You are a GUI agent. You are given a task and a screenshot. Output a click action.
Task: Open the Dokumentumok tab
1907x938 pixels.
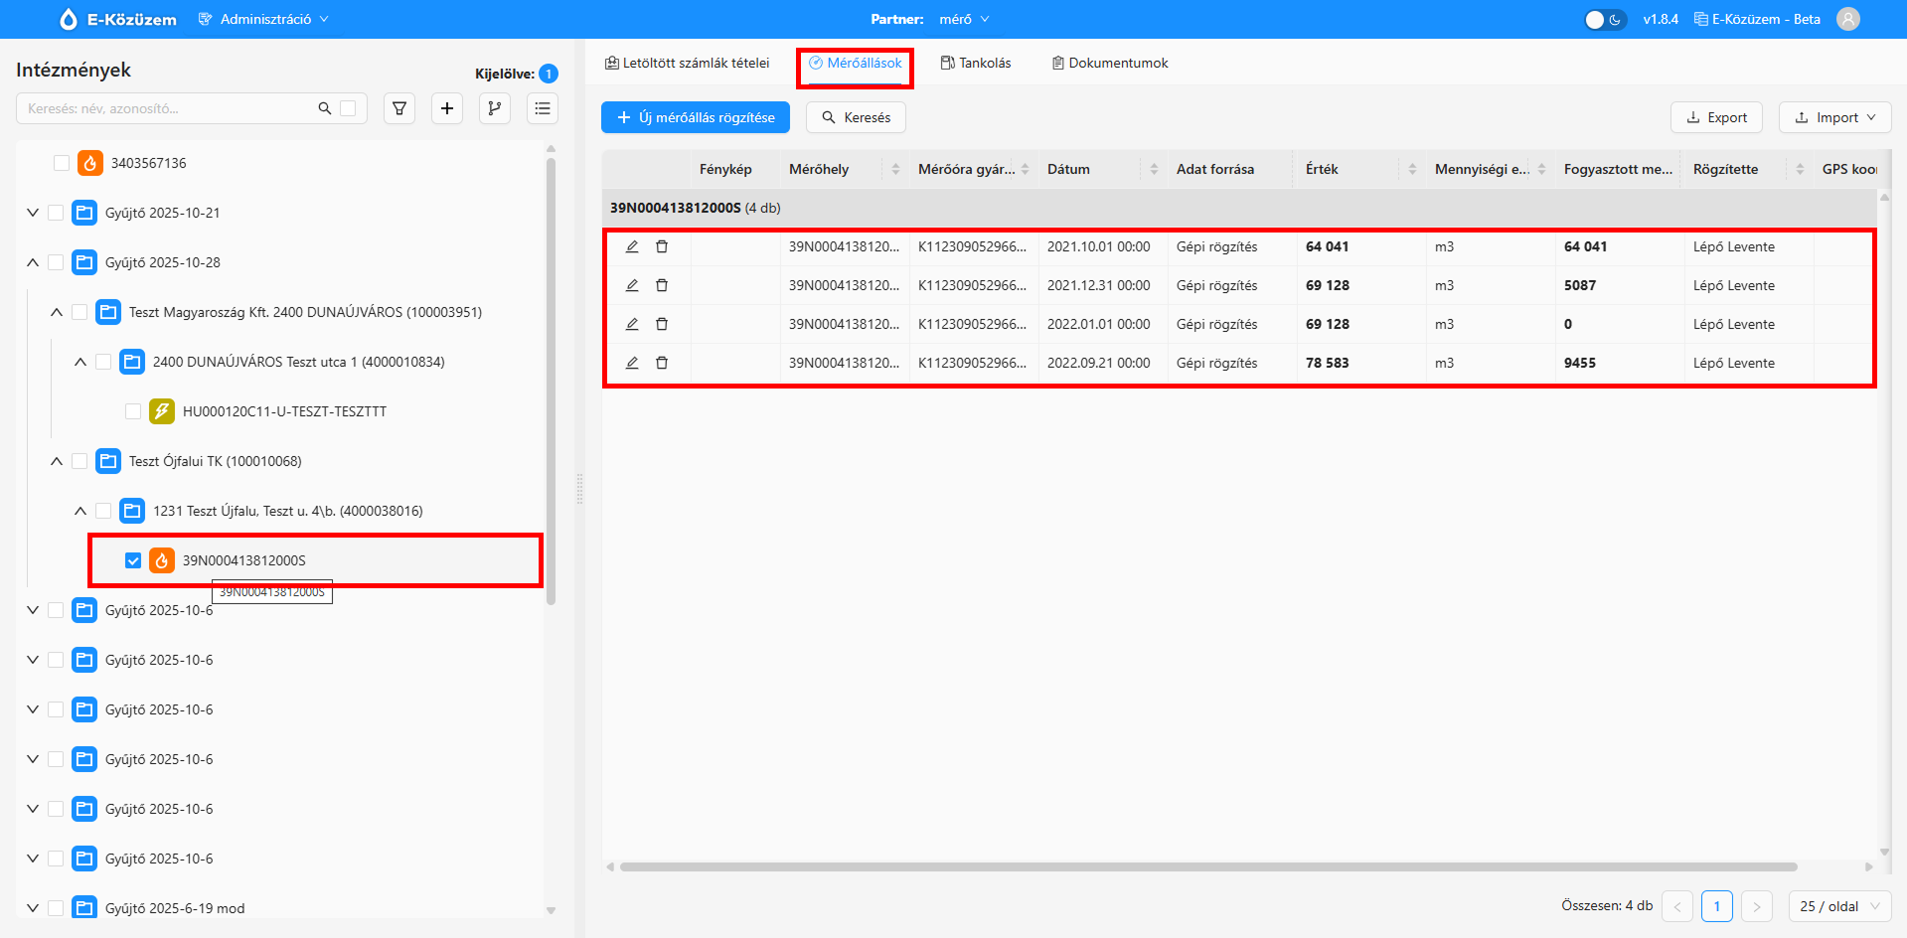click(1109, 63)
